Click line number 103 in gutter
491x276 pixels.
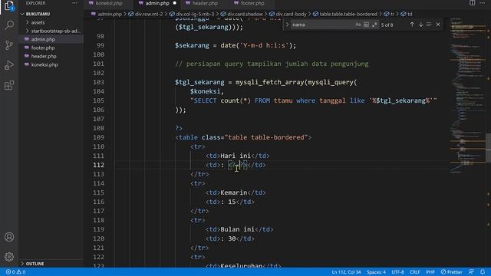coord(98,82)
